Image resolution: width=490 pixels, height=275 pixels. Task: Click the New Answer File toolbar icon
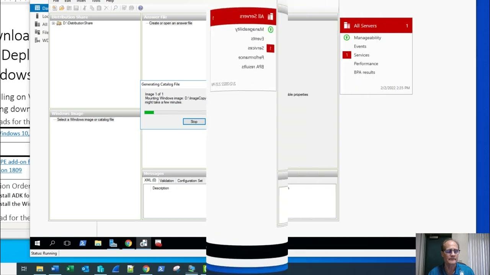55,8
